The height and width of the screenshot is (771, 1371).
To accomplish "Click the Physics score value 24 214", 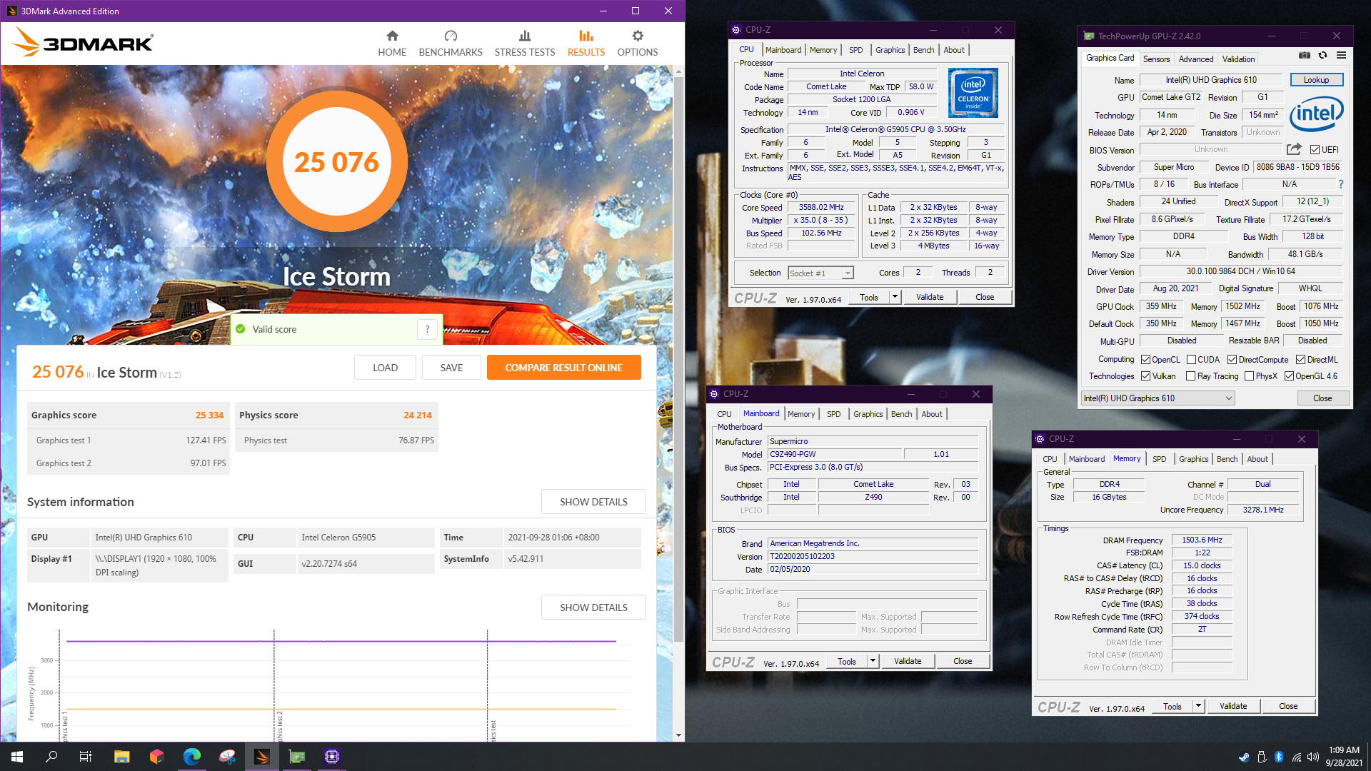I will click(417, 415).
